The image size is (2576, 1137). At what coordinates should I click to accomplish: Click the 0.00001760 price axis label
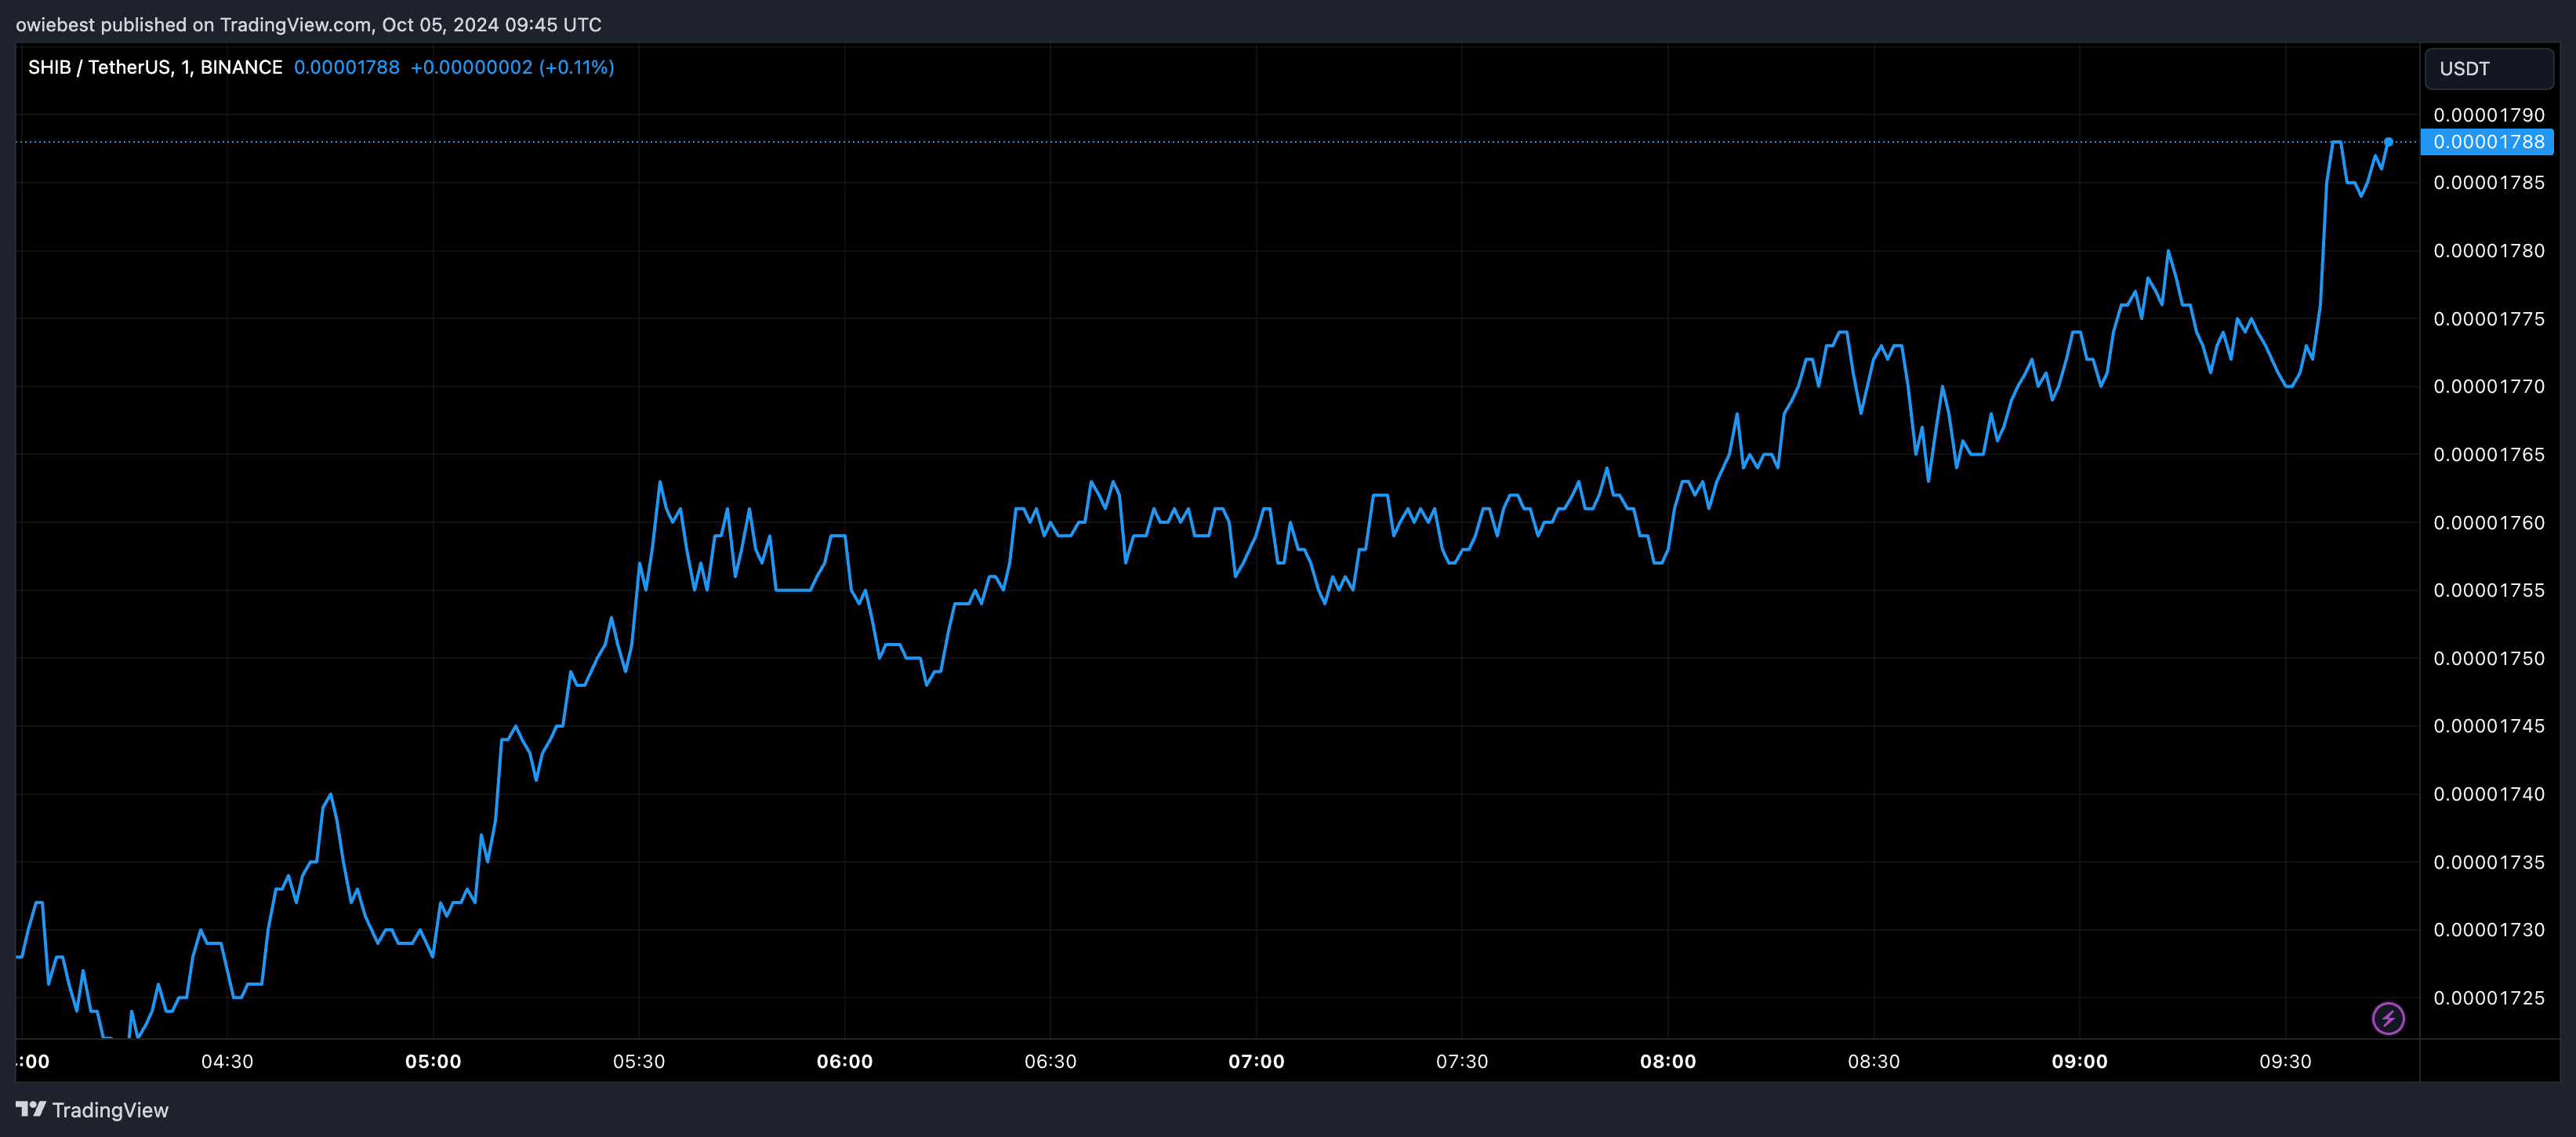pyautogui.click(x=2488, y=523)
